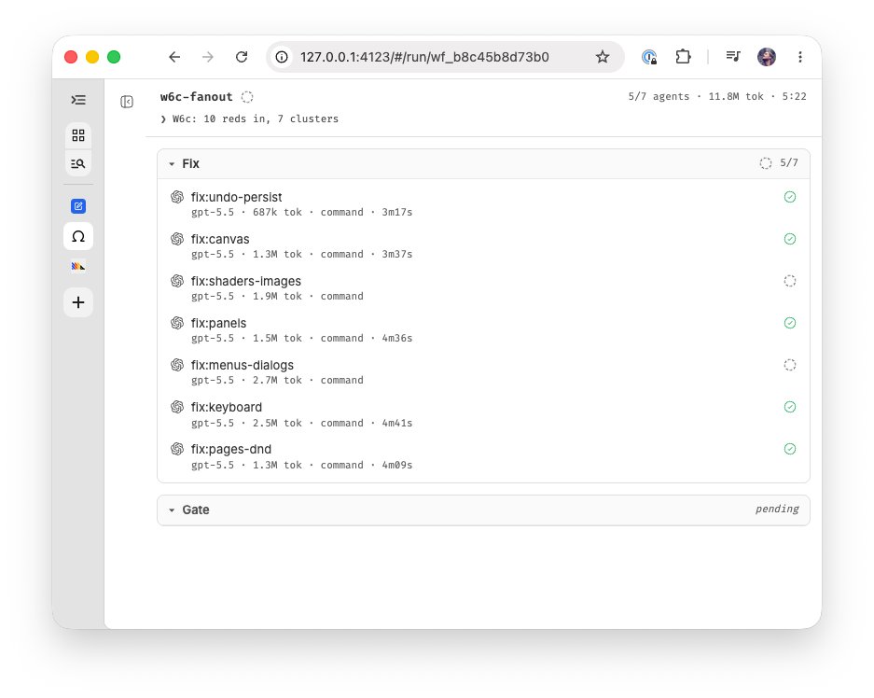874x698 pixels.
Task: Open the blue edit app icon
Action: (78, 206)
